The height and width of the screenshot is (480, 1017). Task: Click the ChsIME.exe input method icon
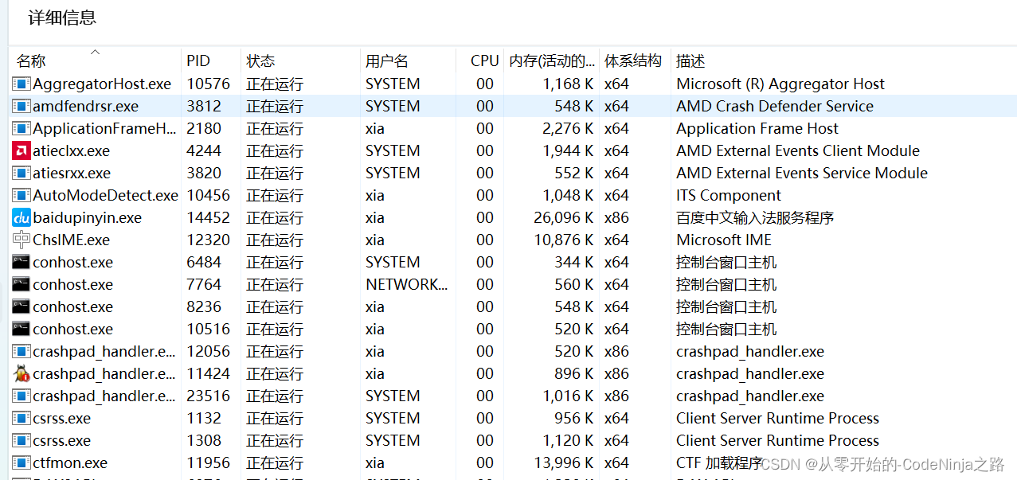click(x=22, y=240)
